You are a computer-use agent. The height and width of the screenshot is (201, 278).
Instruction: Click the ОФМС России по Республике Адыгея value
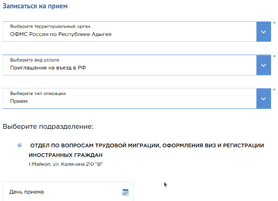point(61,34)
